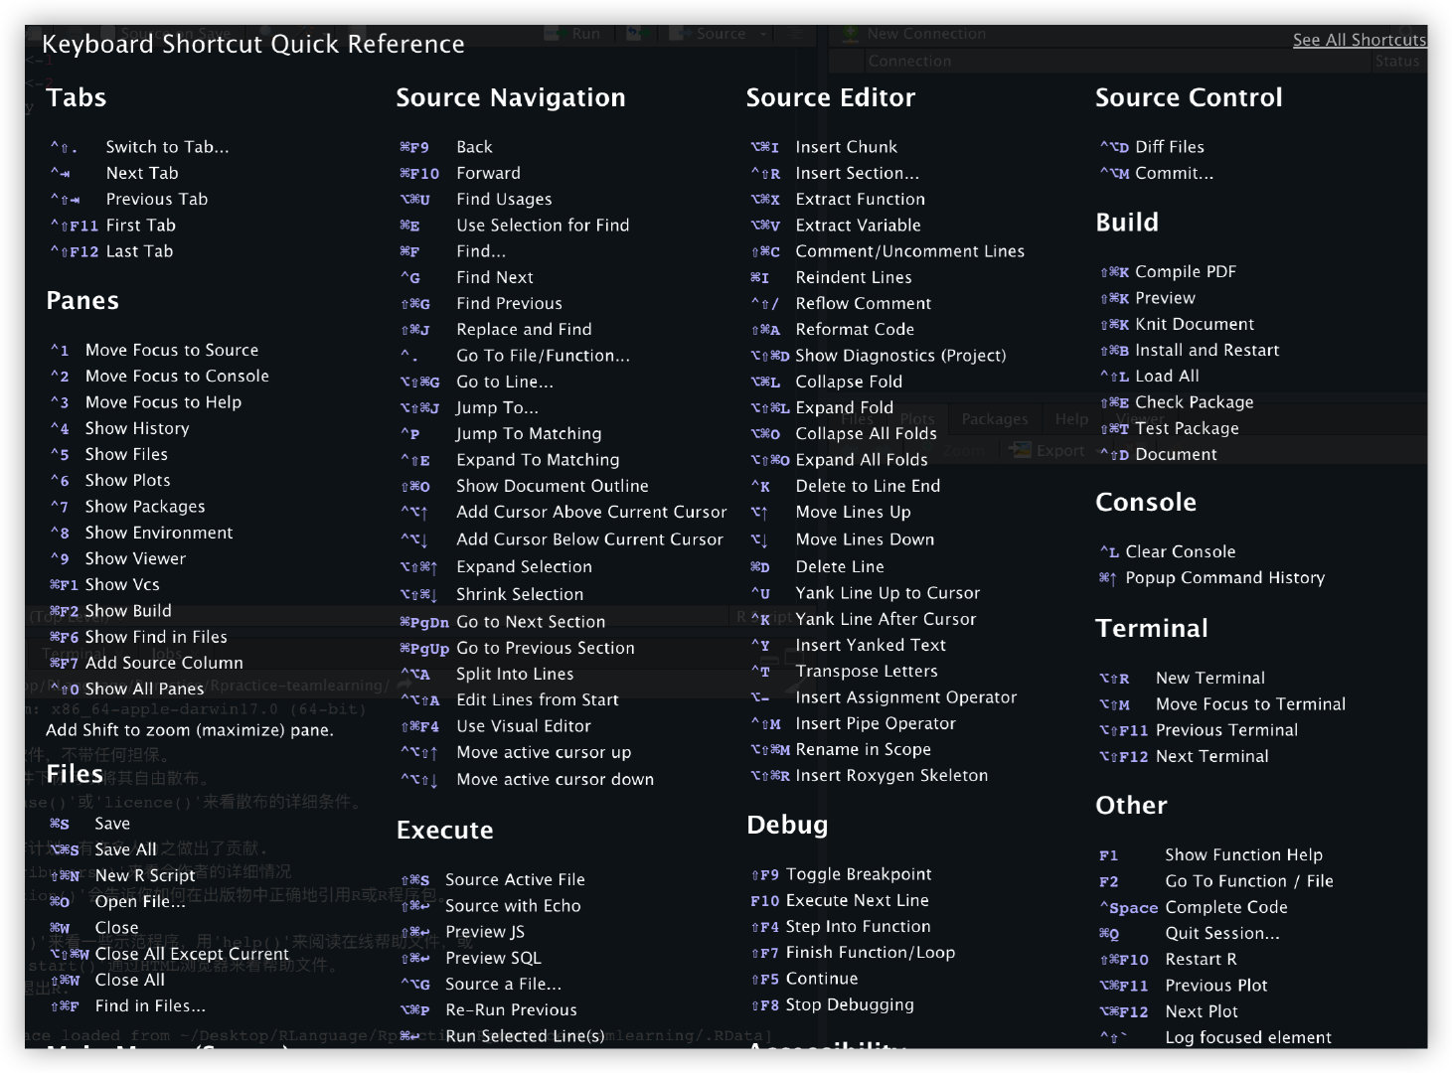Select 'Insert Assignment Operator' entry

coord(883,697)
